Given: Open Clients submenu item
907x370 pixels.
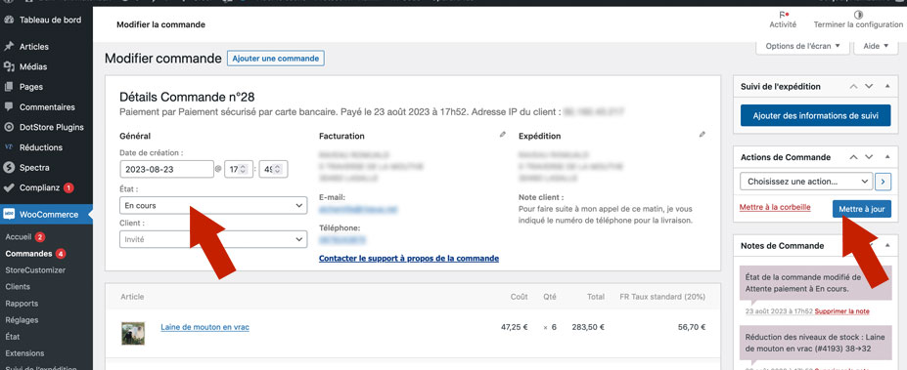Looking at the screenshot, I should click(x=18, y=287).
